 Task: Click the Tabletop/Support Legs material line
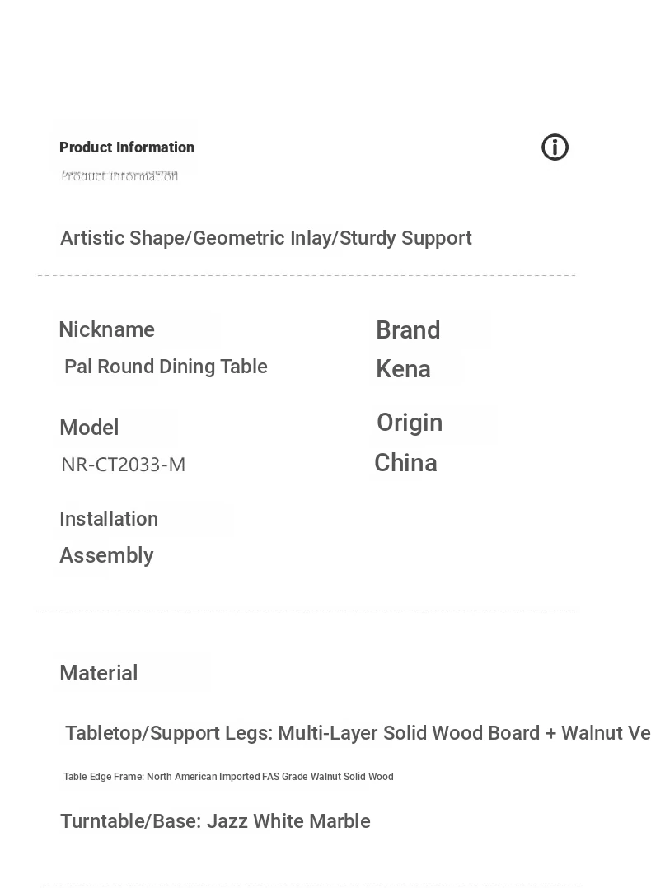point(358,733)
